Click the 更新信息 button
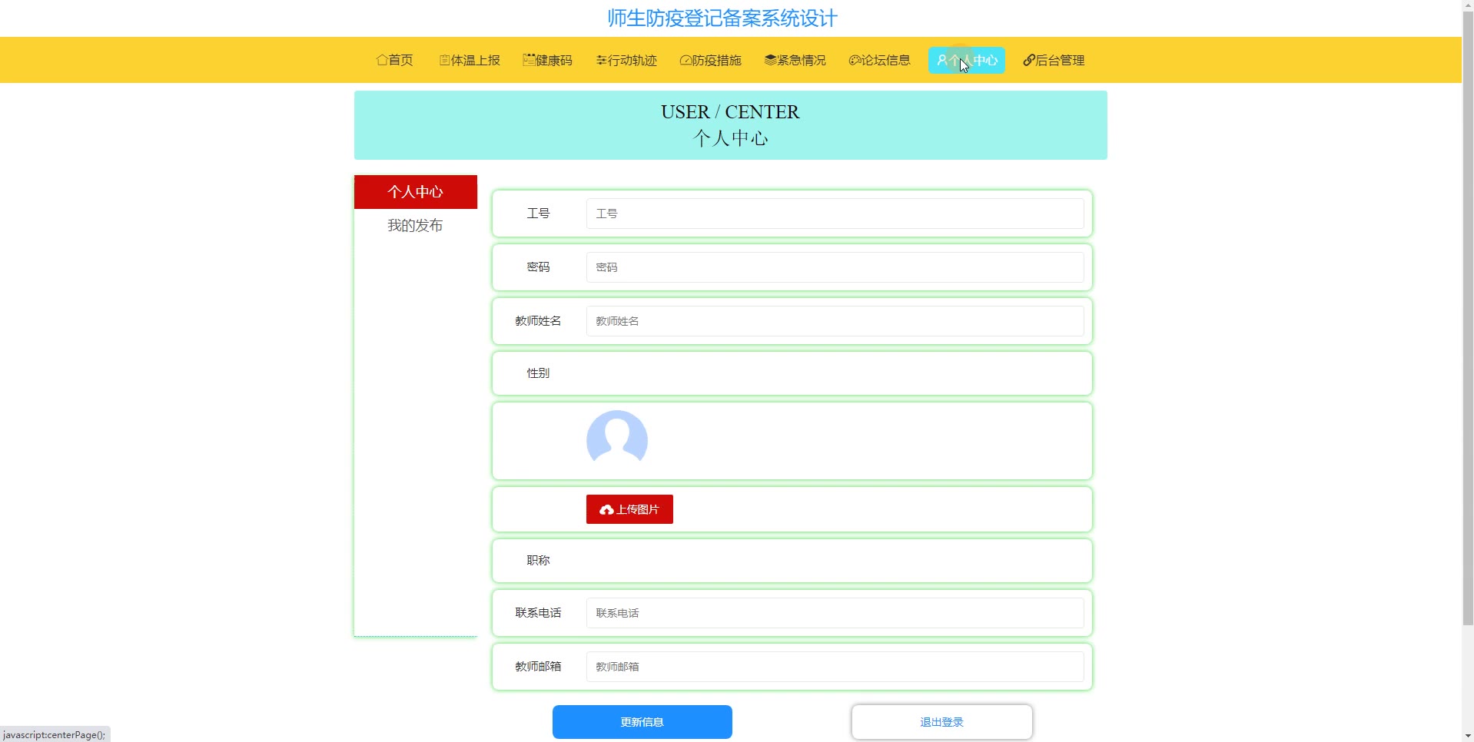This screenshot has height=742, width=1474. (x=642, y=722)
